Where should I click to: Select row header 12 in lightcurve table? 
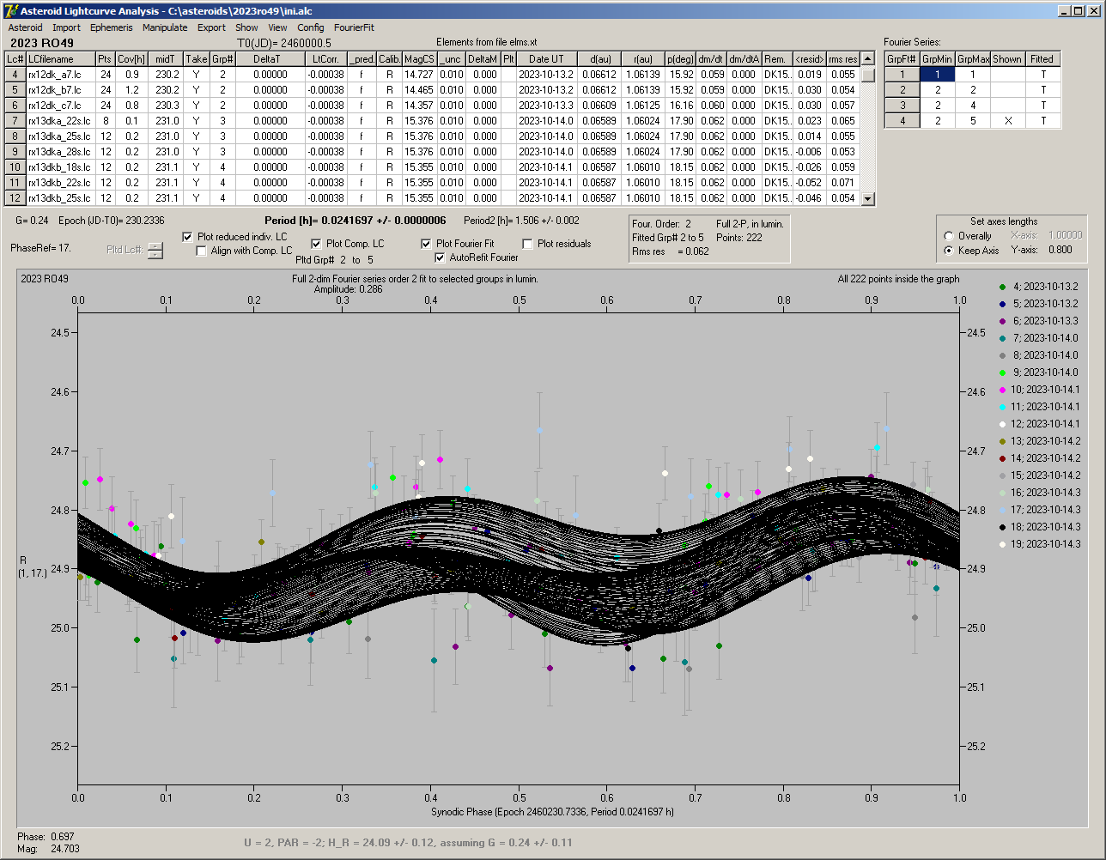click(x=15, y=198)
